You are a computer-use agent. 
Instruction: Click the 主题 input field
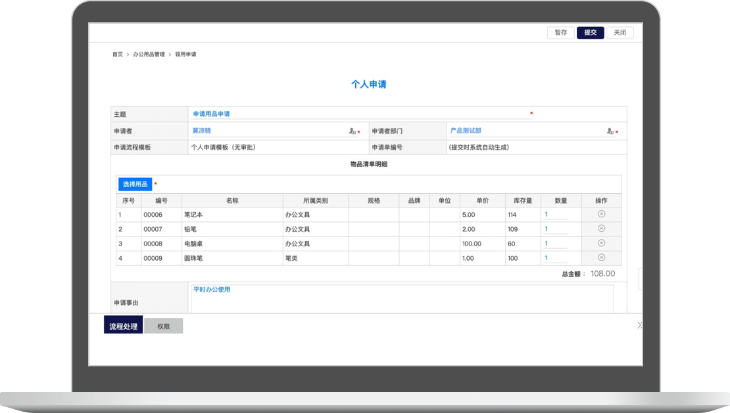(x=358, y=114)
